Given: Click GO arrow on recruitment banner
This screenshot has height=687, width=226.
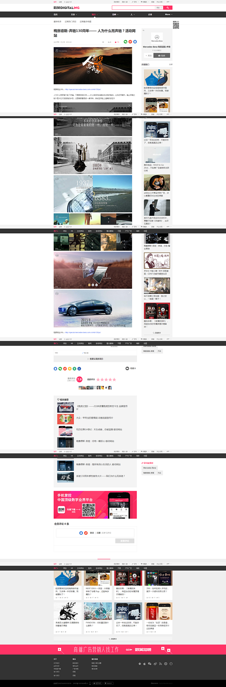Looking at the screenshot, I should click(x=129, y=650).
